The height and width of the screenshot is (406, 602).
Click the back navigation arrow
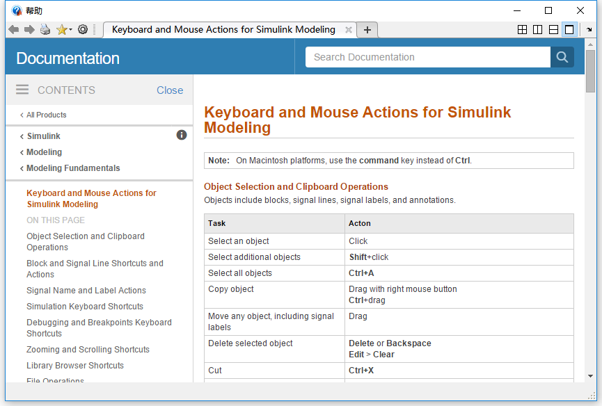pos(13,30)
